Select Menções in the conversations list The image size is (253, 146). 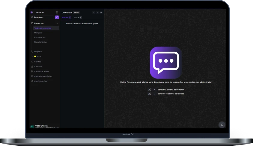[38, 33]
